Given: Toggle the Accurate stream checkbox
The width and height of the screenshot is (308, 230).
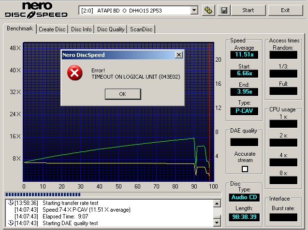Looking at the screenshot, I should point(244,169).
